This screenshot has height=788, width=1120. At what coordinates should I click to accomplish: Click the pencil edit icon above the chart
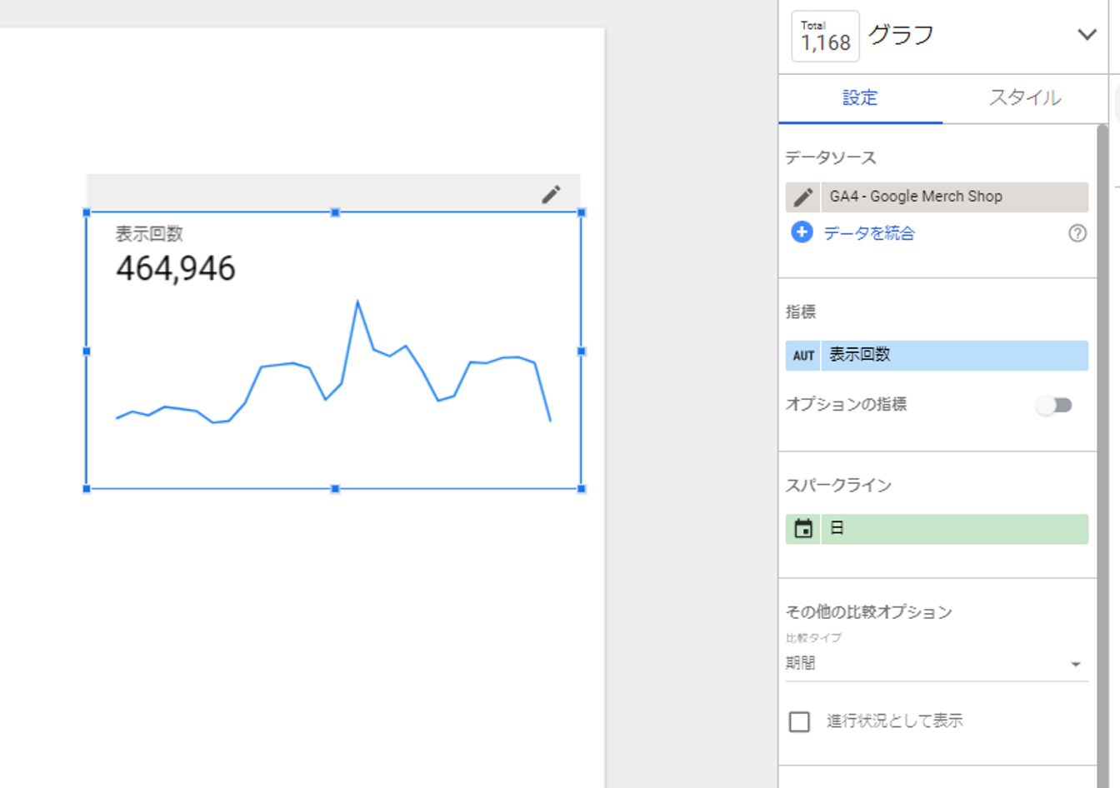[x=551, y=194]
